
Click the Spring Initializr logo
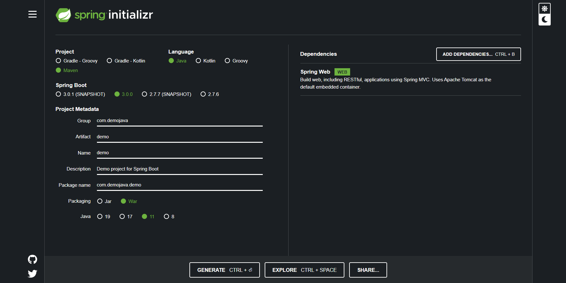point(104,15)
